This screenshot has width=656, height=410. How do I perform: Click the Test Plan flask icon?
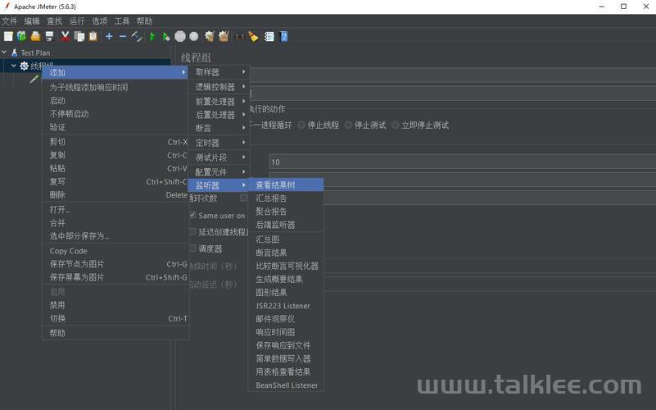pyautogui.click(x=14, y=52)
